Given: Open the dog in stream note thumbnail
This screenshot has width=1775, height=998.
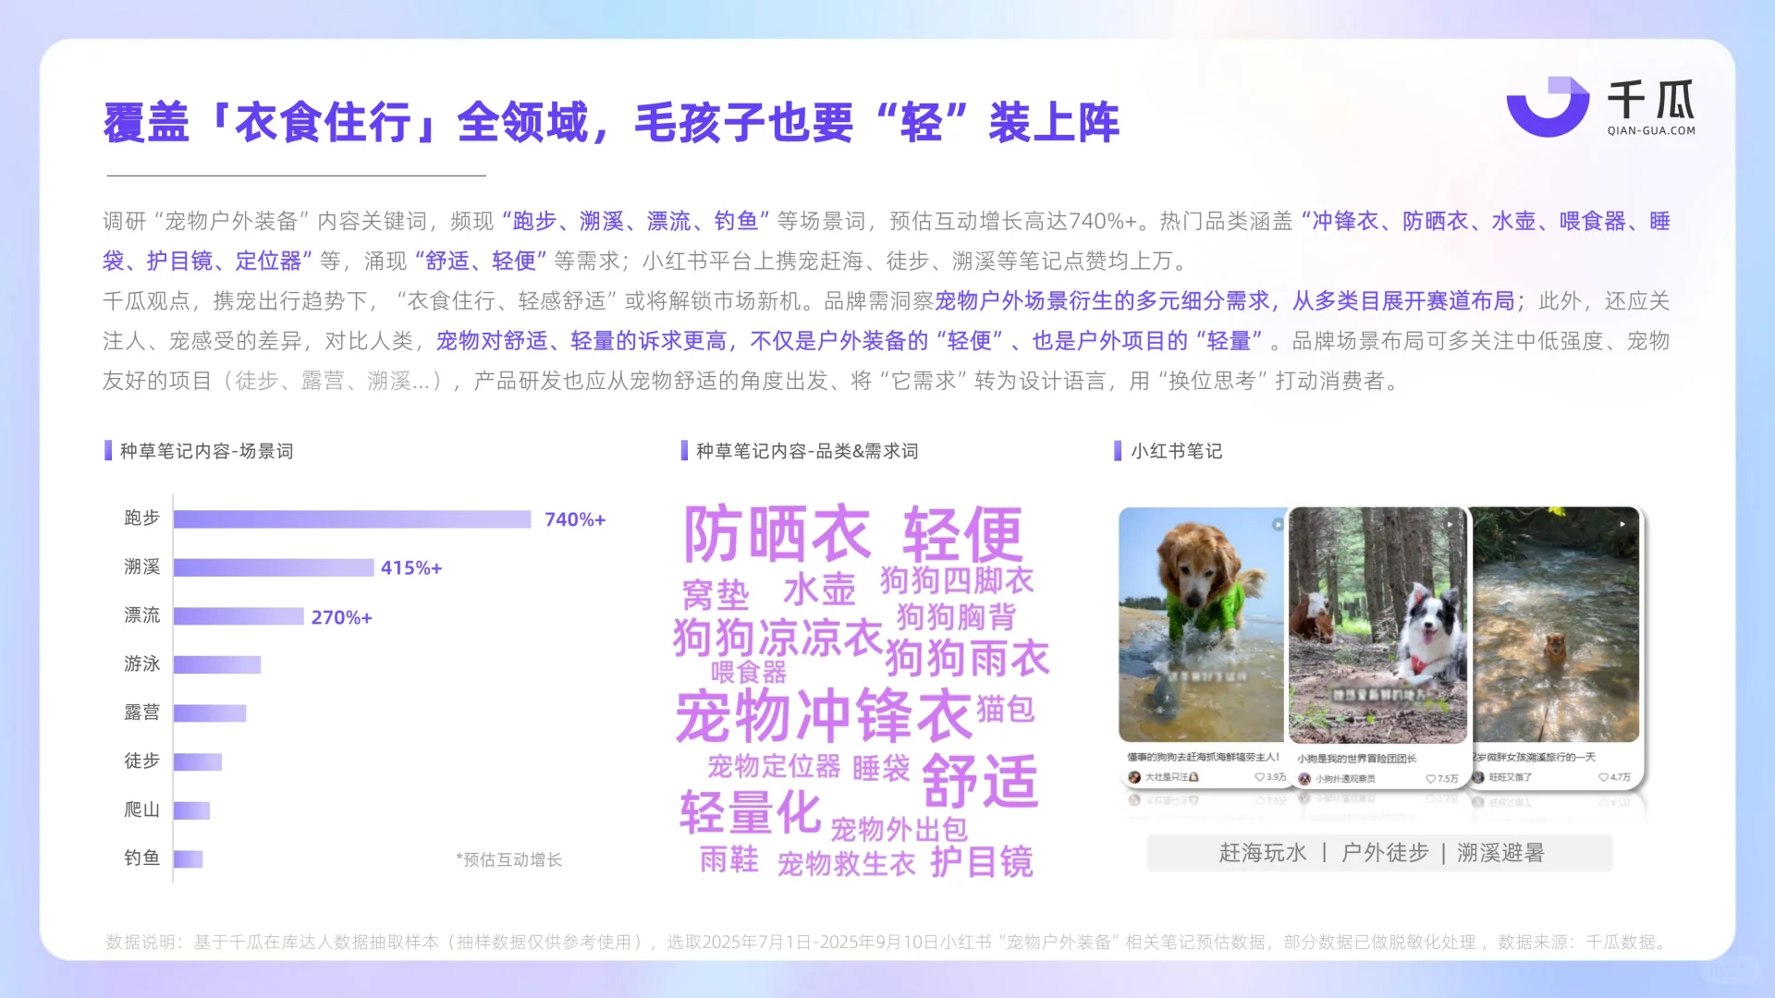Looking at the screenshot, I should click(1556, 625).
